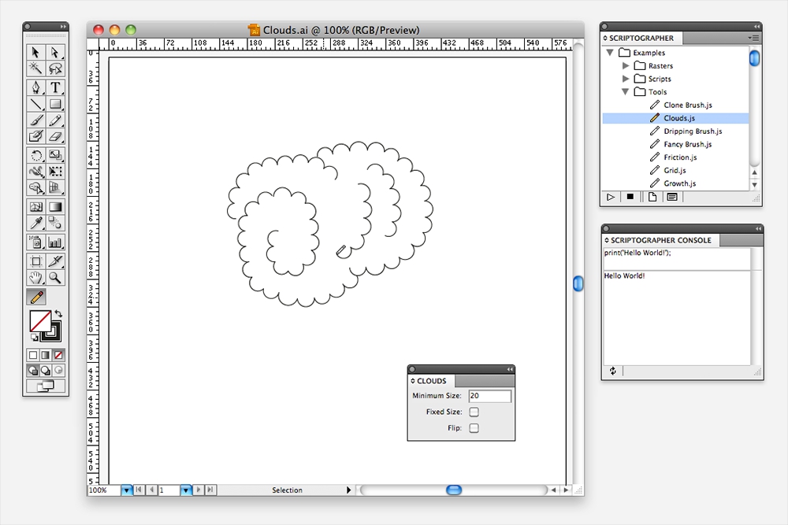Select the Pen tool
788x525 pixels.
coord(35,88)
